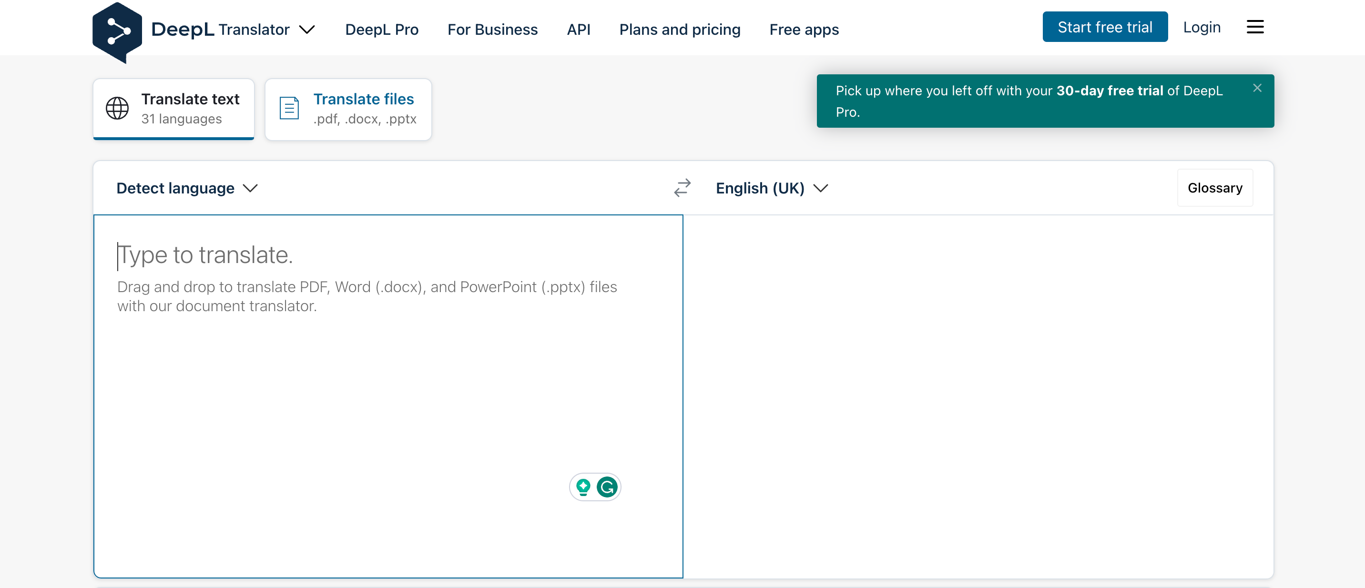Viewport: 1365px width, 588px height.
Task: Switch to the Translate text tab
Action: 174,109
